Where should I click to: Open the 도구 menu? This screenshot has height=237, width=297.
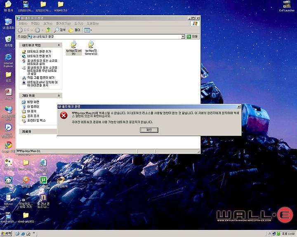(x=79, y=23)
